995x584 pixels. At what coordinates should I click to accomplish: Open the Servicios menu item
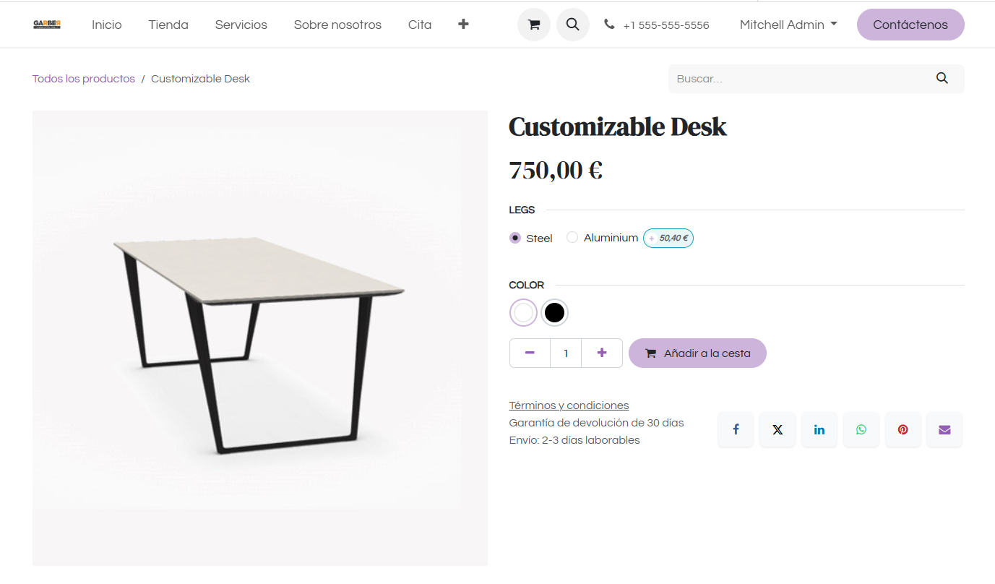click(x=241, y=24)
